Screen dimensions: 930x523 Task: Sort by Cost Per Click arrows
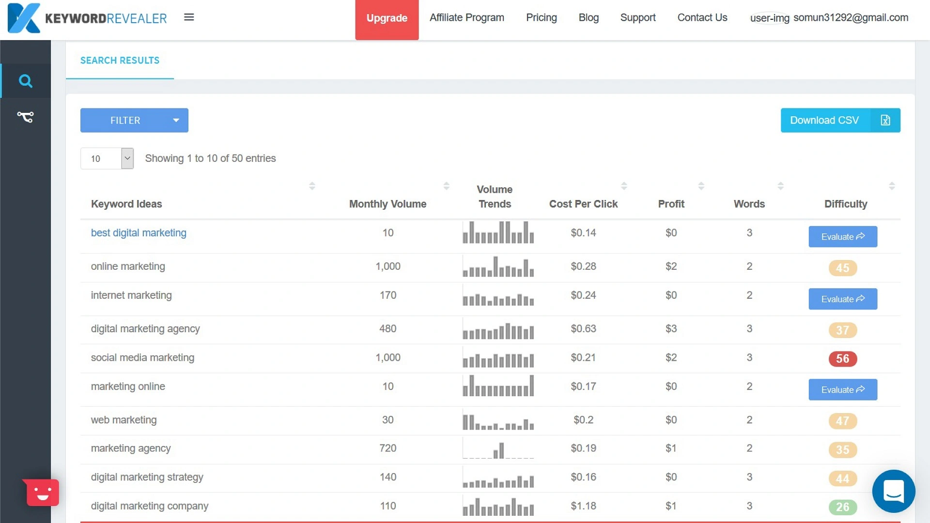pos(624,186)
